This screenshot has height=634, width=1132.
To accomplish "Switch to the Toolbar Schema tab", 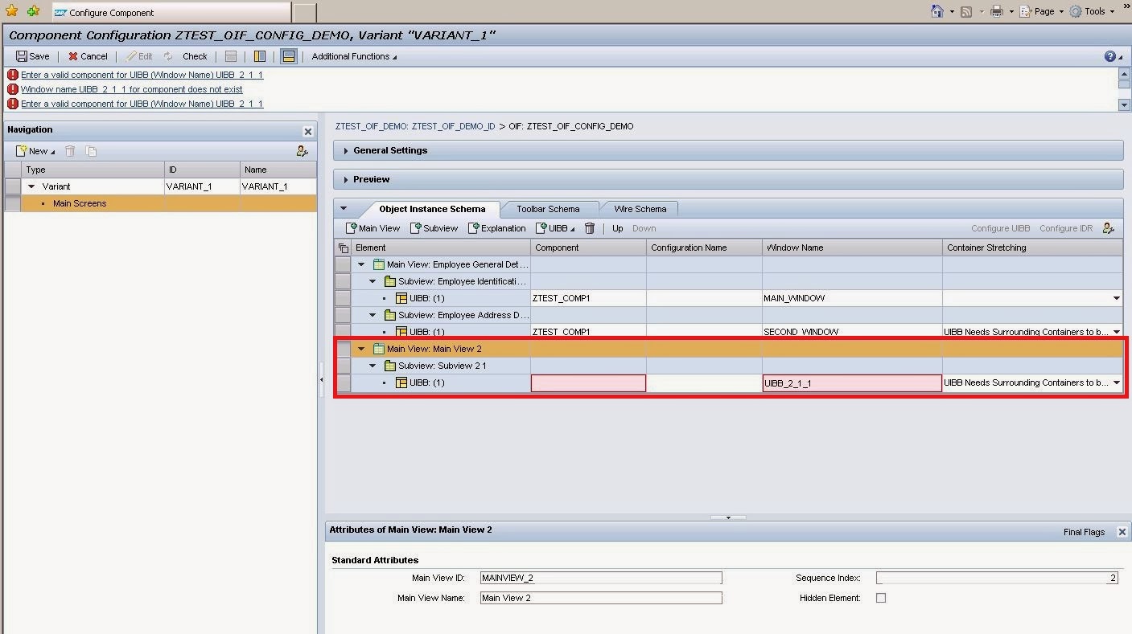I will [548, 209].
